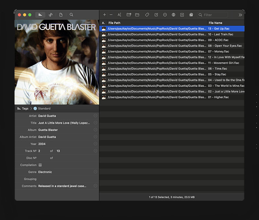Switch to the file document view icon
This screenshot has height=220, width=259.
pyautogui.click(x=61, y=15)
